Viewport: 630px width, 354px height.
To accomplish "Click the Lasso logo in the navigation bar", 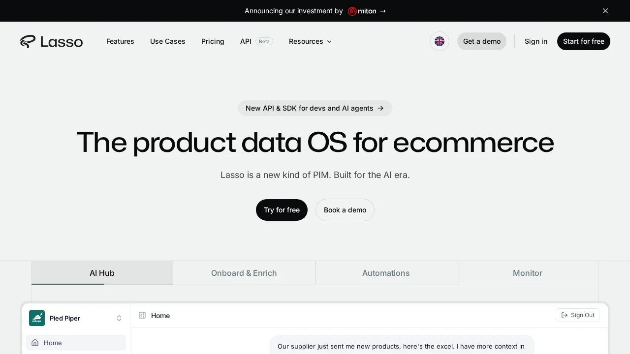I will click(x=51, y=41).
